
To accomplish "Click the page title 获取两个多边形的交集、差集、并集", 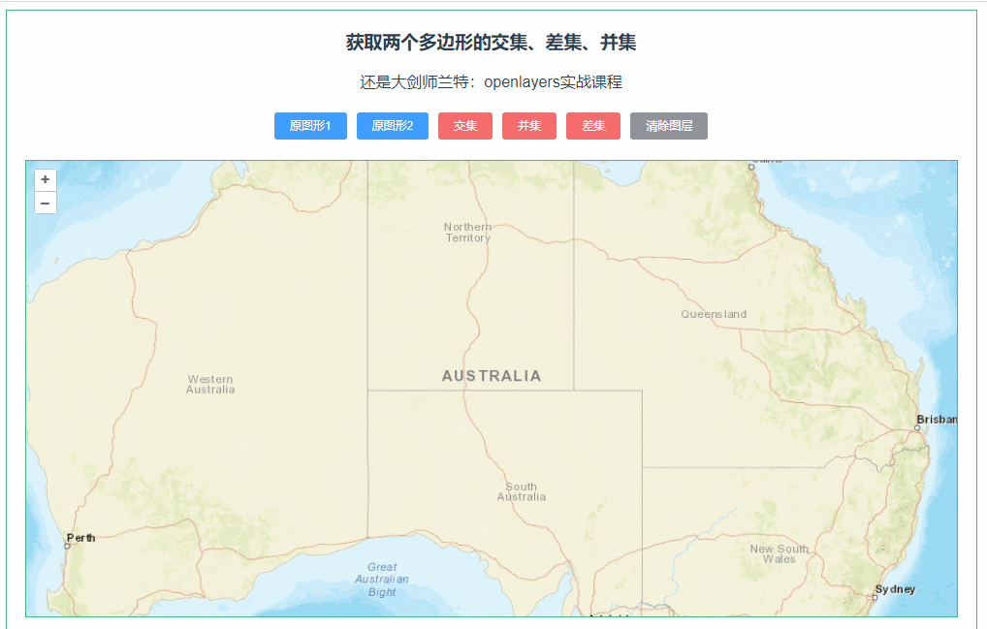I will click(x=491, y=42).
